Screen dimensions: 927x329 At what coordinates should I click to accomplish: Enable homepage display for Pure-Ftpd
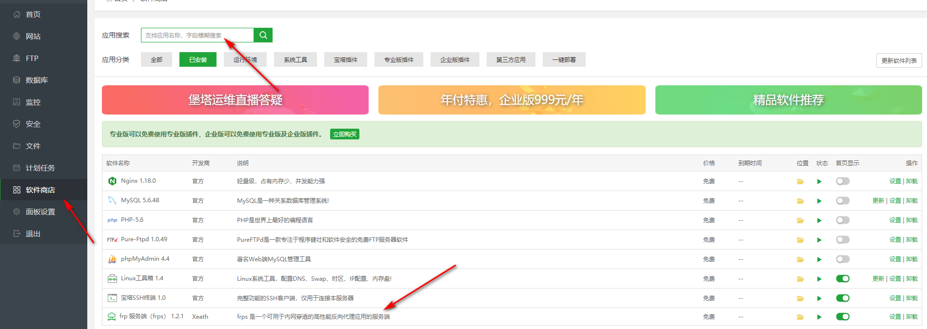(x=843, y=240)
